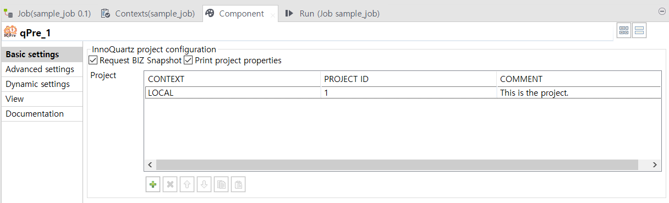Paste rows using the clipboard icon
The image size is (669, 203).
238,185
